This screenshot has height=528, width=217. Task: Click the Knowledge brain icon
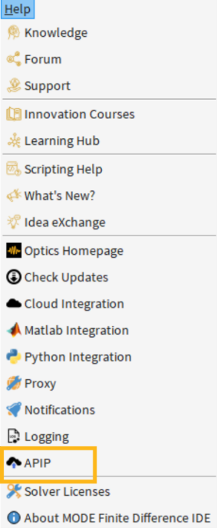[x=13, y=33]
